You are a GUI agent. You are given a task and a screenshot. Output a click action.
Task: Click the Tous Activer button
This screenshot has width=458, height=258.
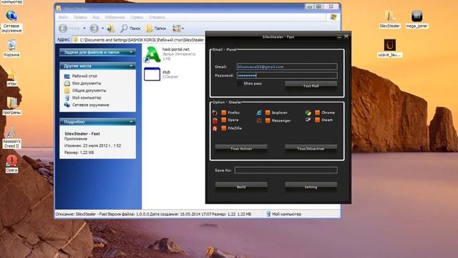[241, 148]
